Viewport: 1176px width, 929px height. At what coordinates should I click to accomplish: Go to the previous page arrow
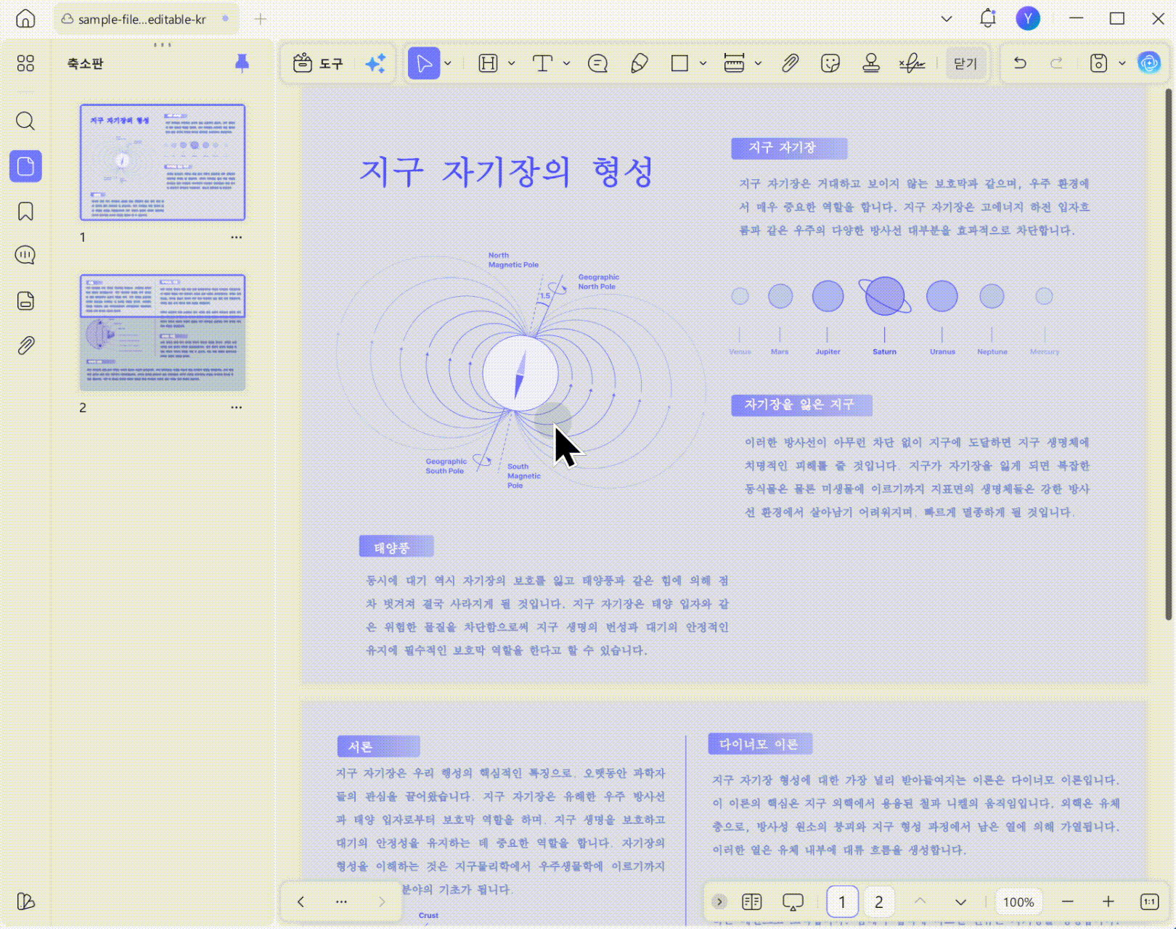click(920, 902)
